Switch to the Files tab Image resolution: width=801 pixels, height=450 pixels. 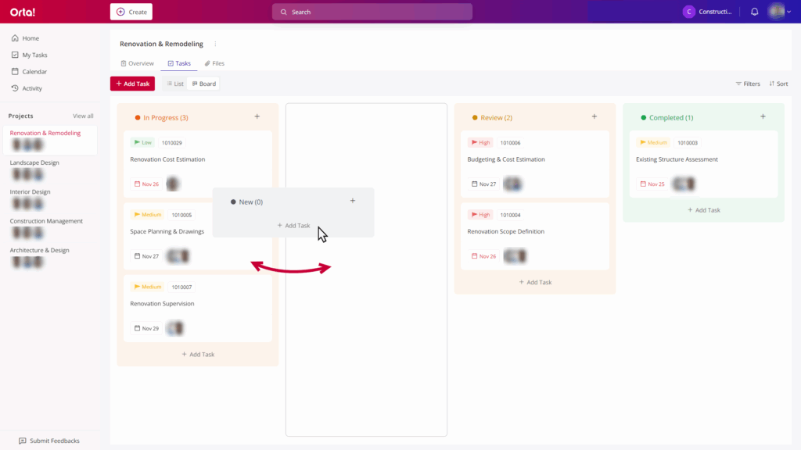tap(214, 63)
